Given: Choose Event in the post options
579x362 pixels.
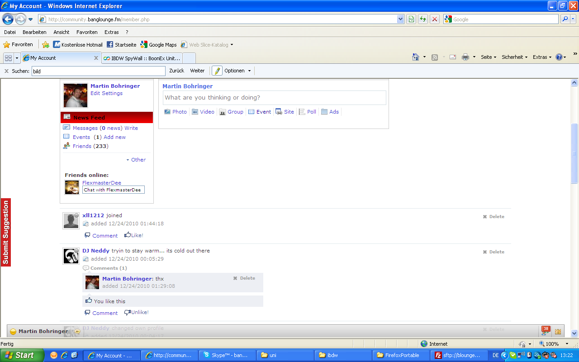Looking at the screenshot, I should tap(260, 112).
